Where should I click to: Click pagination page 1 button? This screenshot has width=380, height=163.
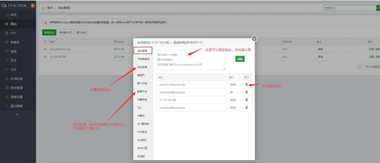[360, 67]
